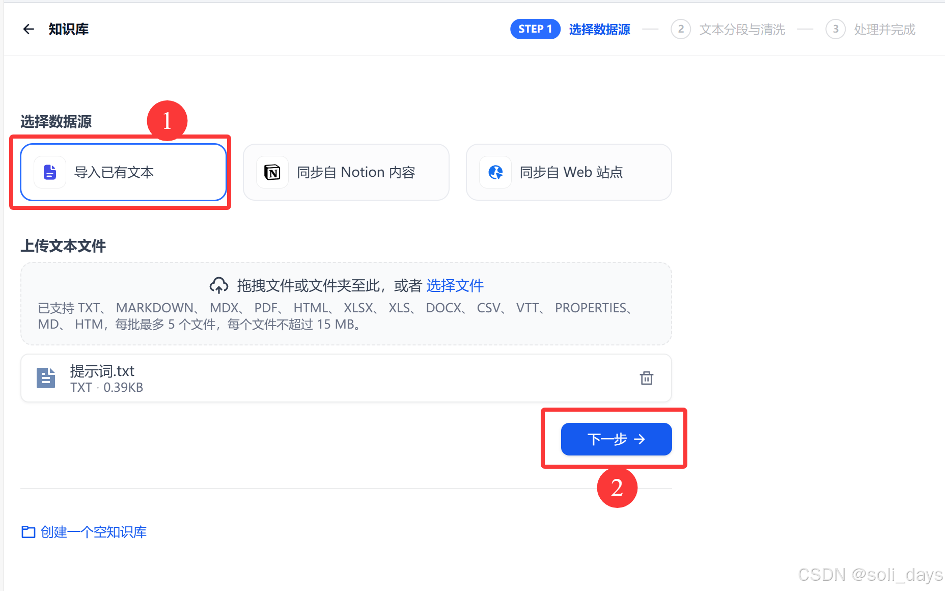Click the 上传文本文件 heading

(x=63, y=246)
